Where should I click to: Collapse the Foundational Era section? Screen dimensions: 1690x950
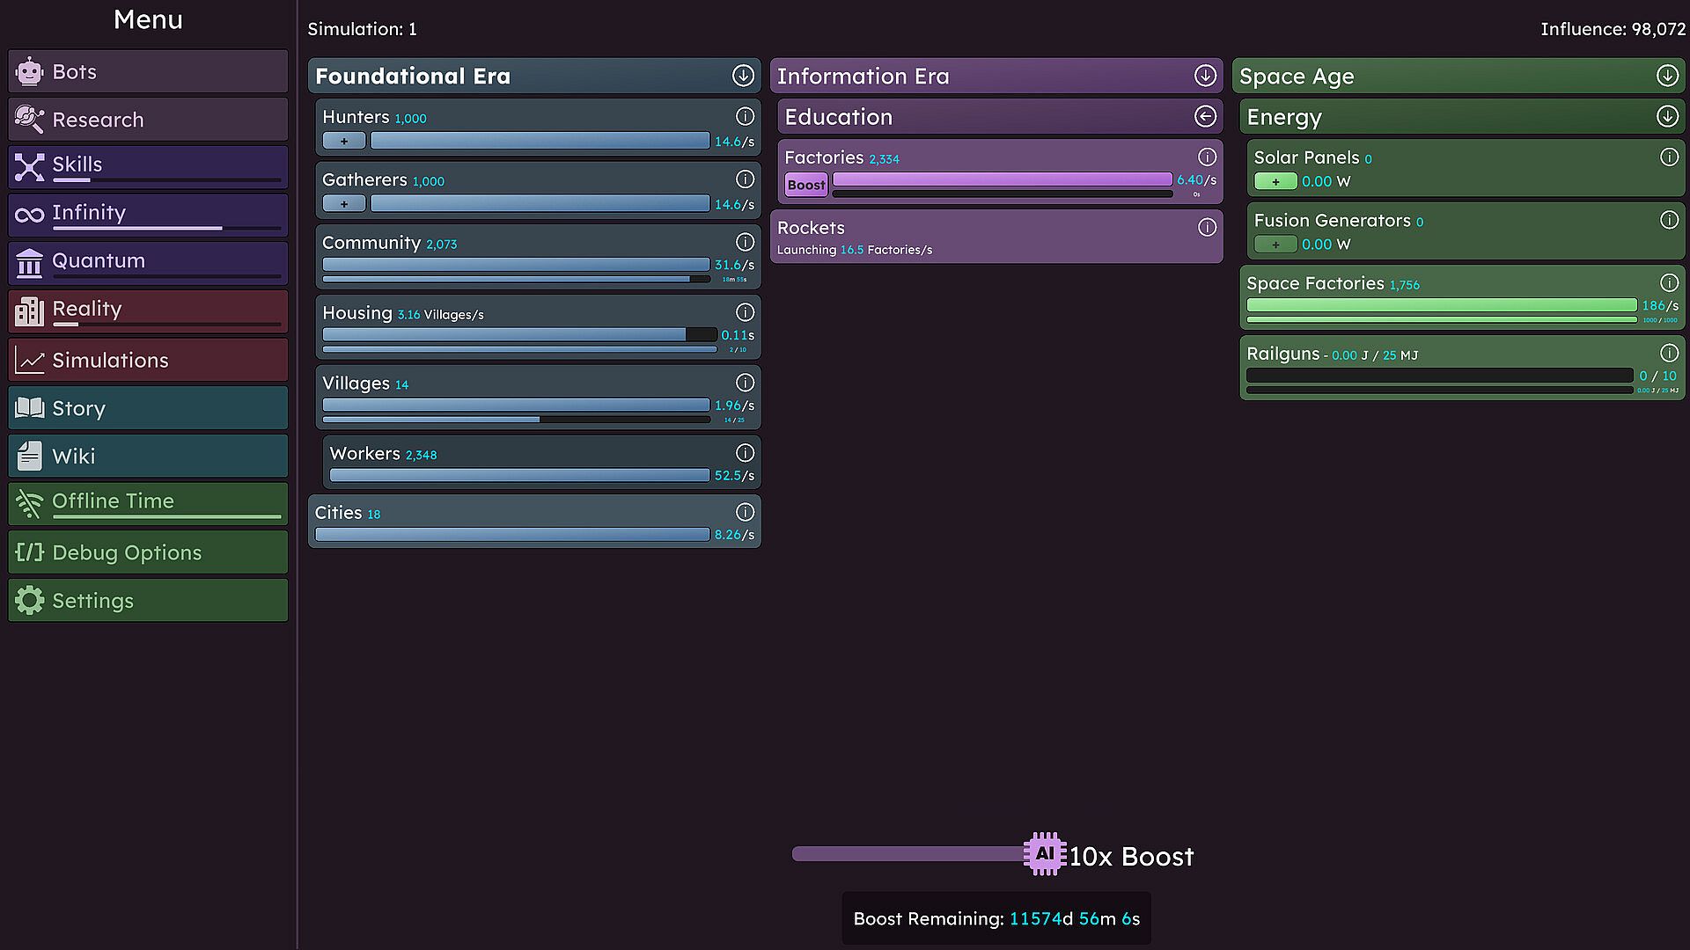(743, 76)
